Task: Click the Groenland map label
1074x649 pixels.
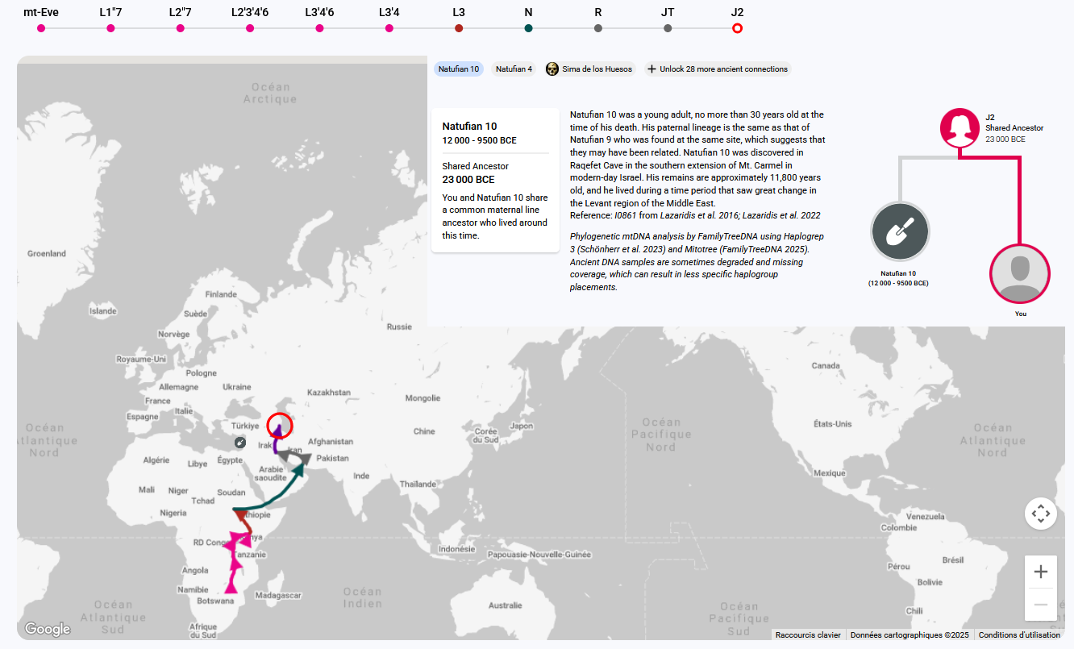Action: [x=47, y=254]
